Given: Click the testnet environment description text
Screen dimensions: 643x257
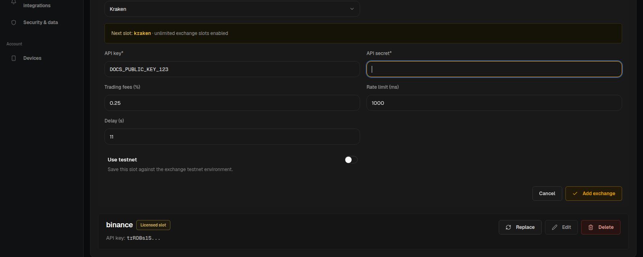Looking at the screenshot, I should point(170,169).
